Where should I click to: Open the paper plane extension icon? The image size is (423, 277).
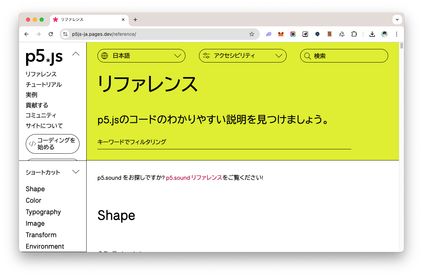point(305,34)
